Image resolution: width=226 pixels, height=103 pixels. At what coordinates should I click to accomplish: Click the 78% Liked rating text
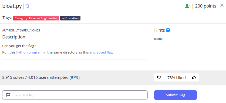pyautogui.click(x=176, y=78)
